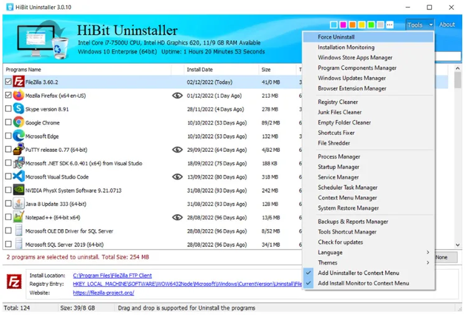Check the Microsoft SQL Server 2019 checkbox
The width and height of the screenshot is (466, 315).
click(8, 245)
